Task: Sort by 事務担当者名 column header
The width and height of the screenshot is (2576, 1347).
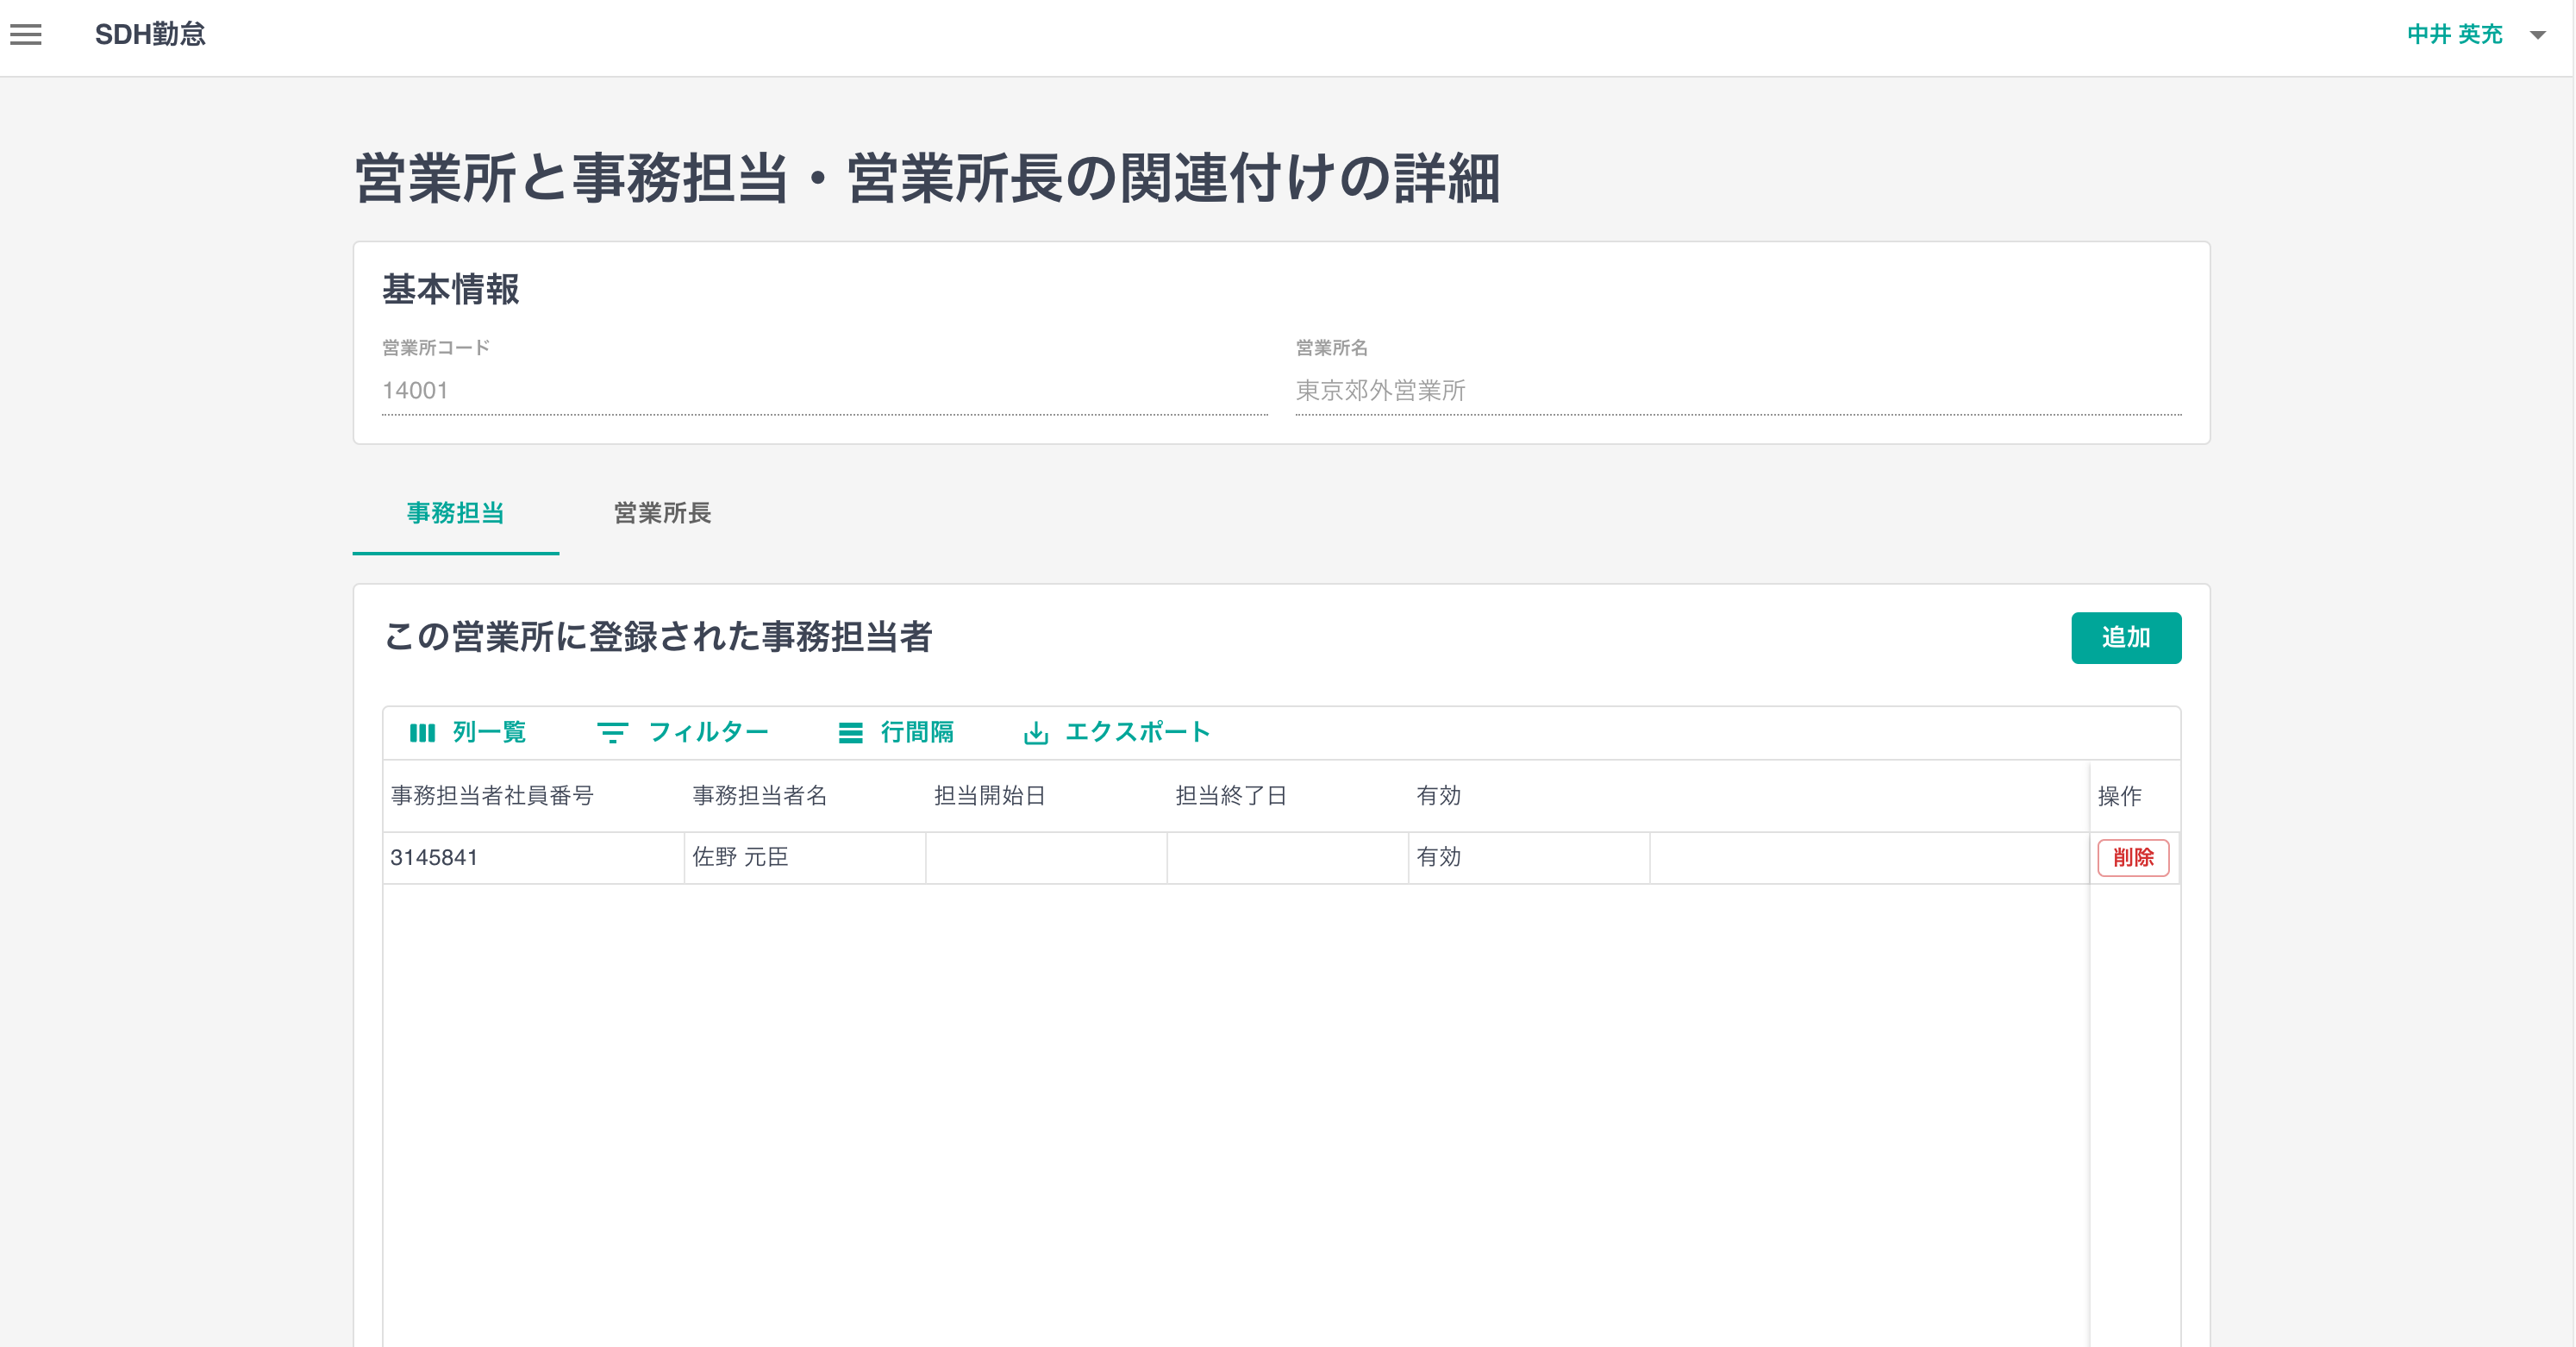Action: tap(760, 796)
